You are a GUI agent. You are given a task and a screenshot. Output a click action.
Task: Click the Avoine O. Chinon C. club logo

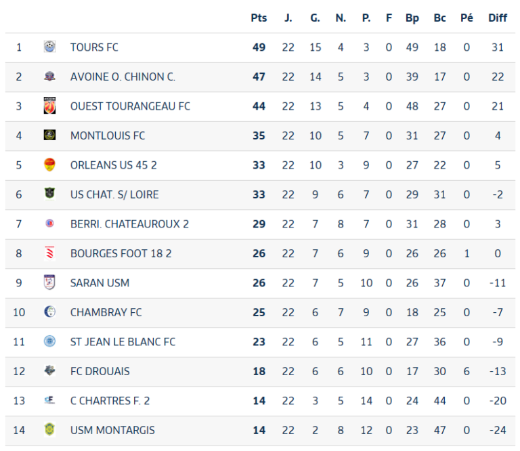pyautogui.click(x=49, y=77)
